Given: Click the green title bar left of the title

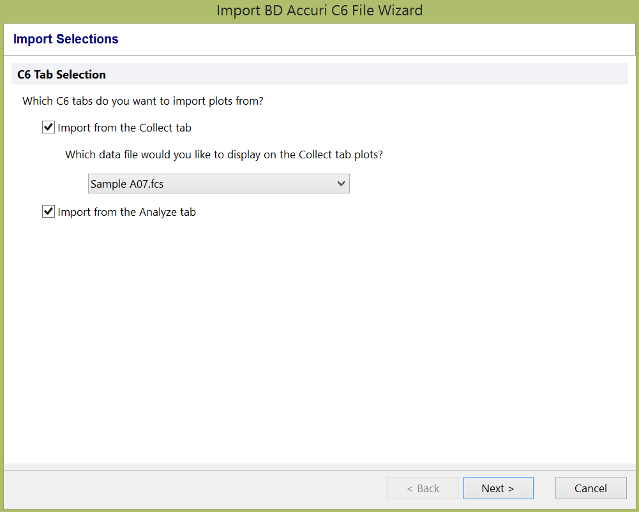Looking at the screenshot, I should point(96,11).
